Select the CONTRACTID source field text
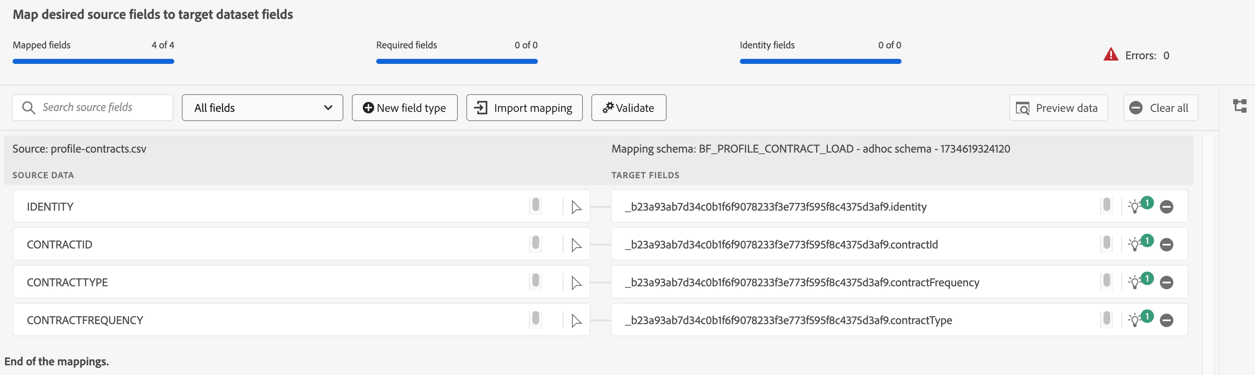Image resolution: width=1255 pixels, height=375 pixels. 59,245
